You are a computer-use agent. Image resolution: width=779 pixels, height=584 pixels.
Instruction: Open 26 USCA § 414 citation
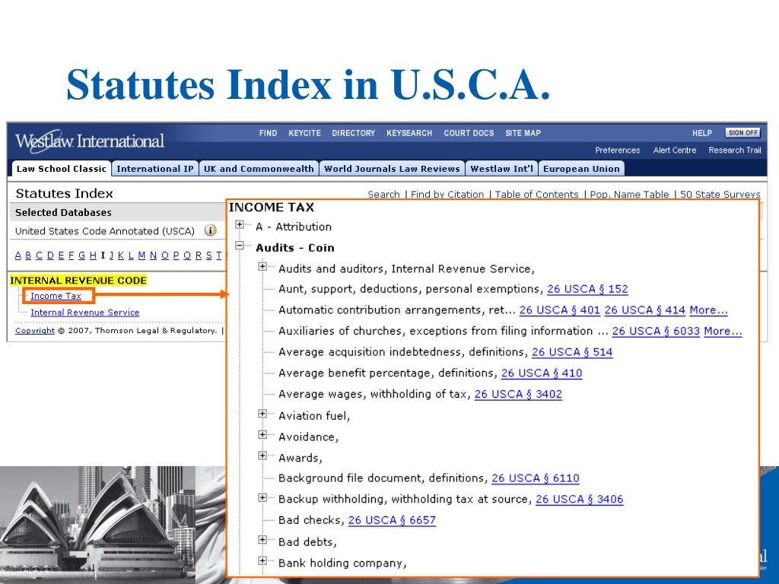645,310
